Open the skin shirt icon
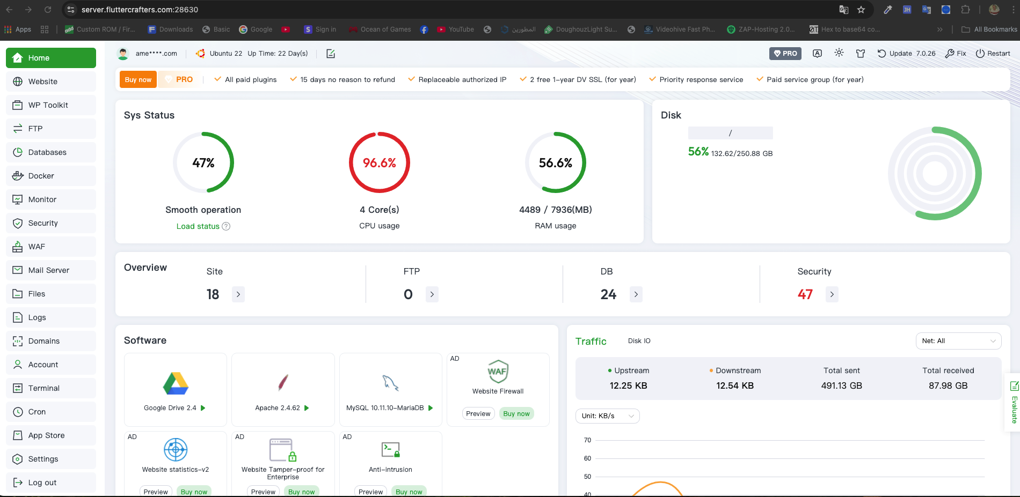Viewport: 1020px width, 497px height. [x=861, y=54]
